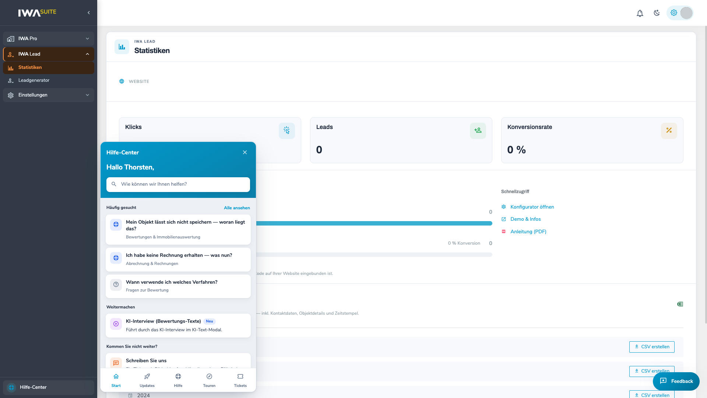Switch to the Updates tab
Viewport: 707px width, 398px height.
point(147,380)
